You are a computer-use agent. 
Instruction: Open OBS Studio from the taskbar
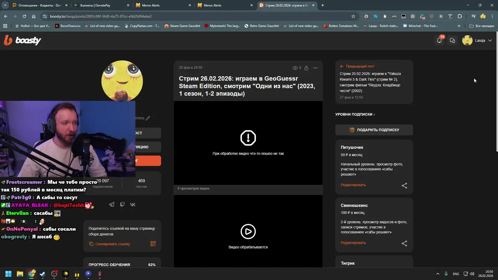pyautogui.click(x=54, y=274)
